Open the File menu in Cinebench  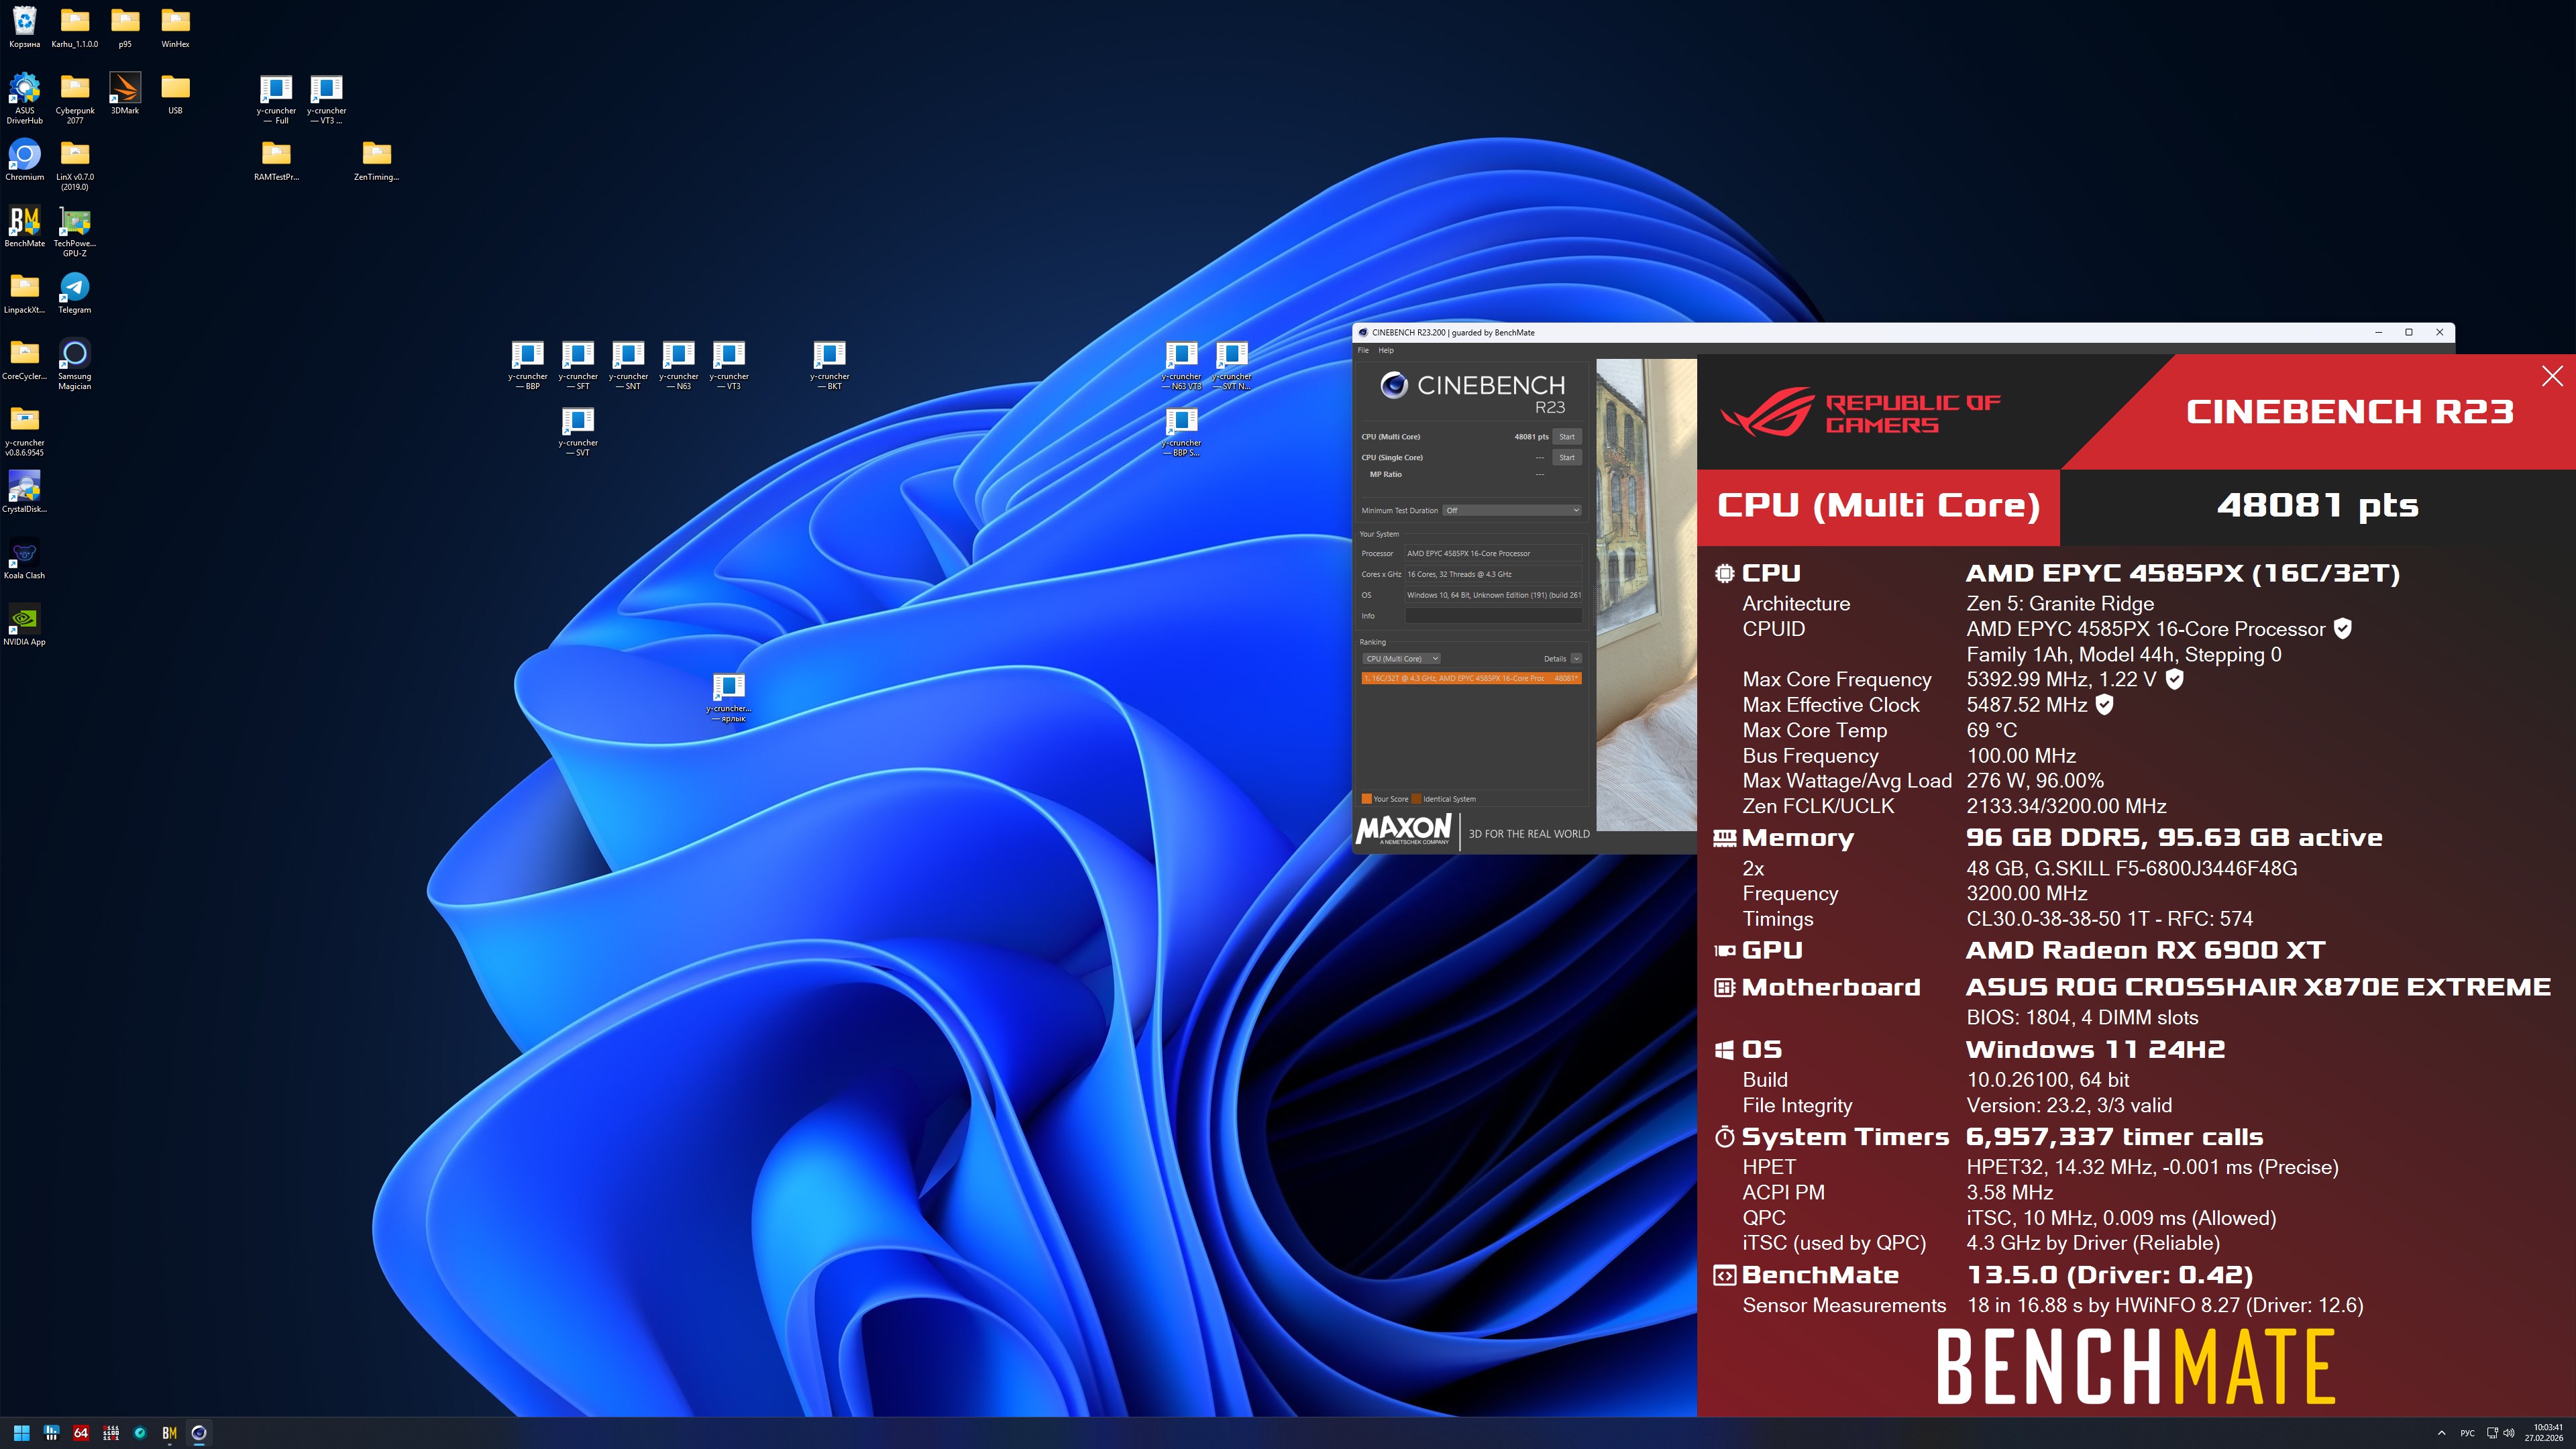point(1362,350)
